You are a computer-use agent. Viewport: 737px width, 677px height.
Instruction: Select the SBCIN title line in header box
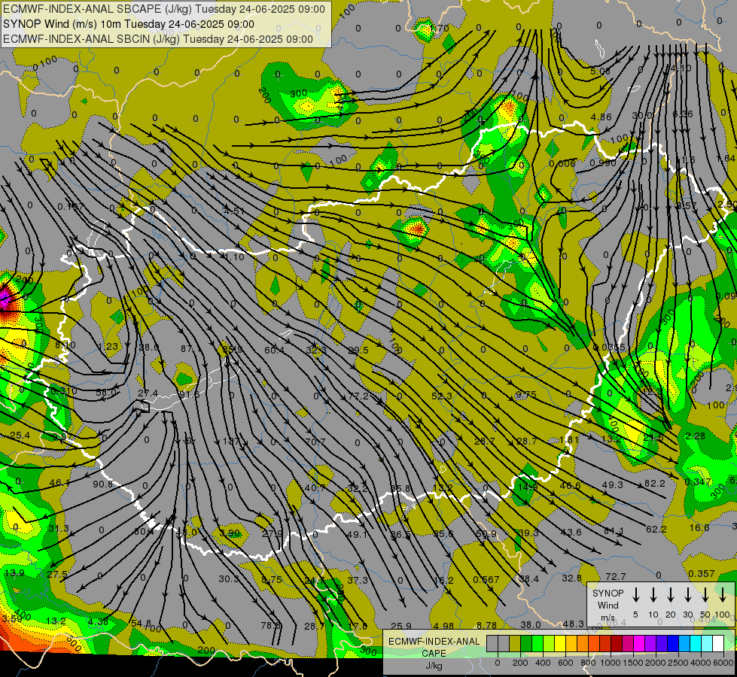point(158,39)
